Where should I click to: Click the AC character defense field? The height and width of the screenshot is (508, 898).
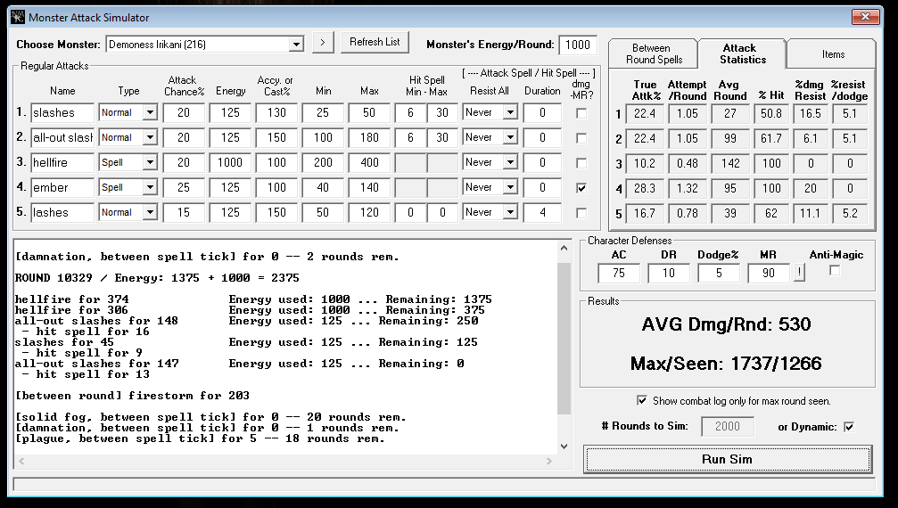(619, 274)
